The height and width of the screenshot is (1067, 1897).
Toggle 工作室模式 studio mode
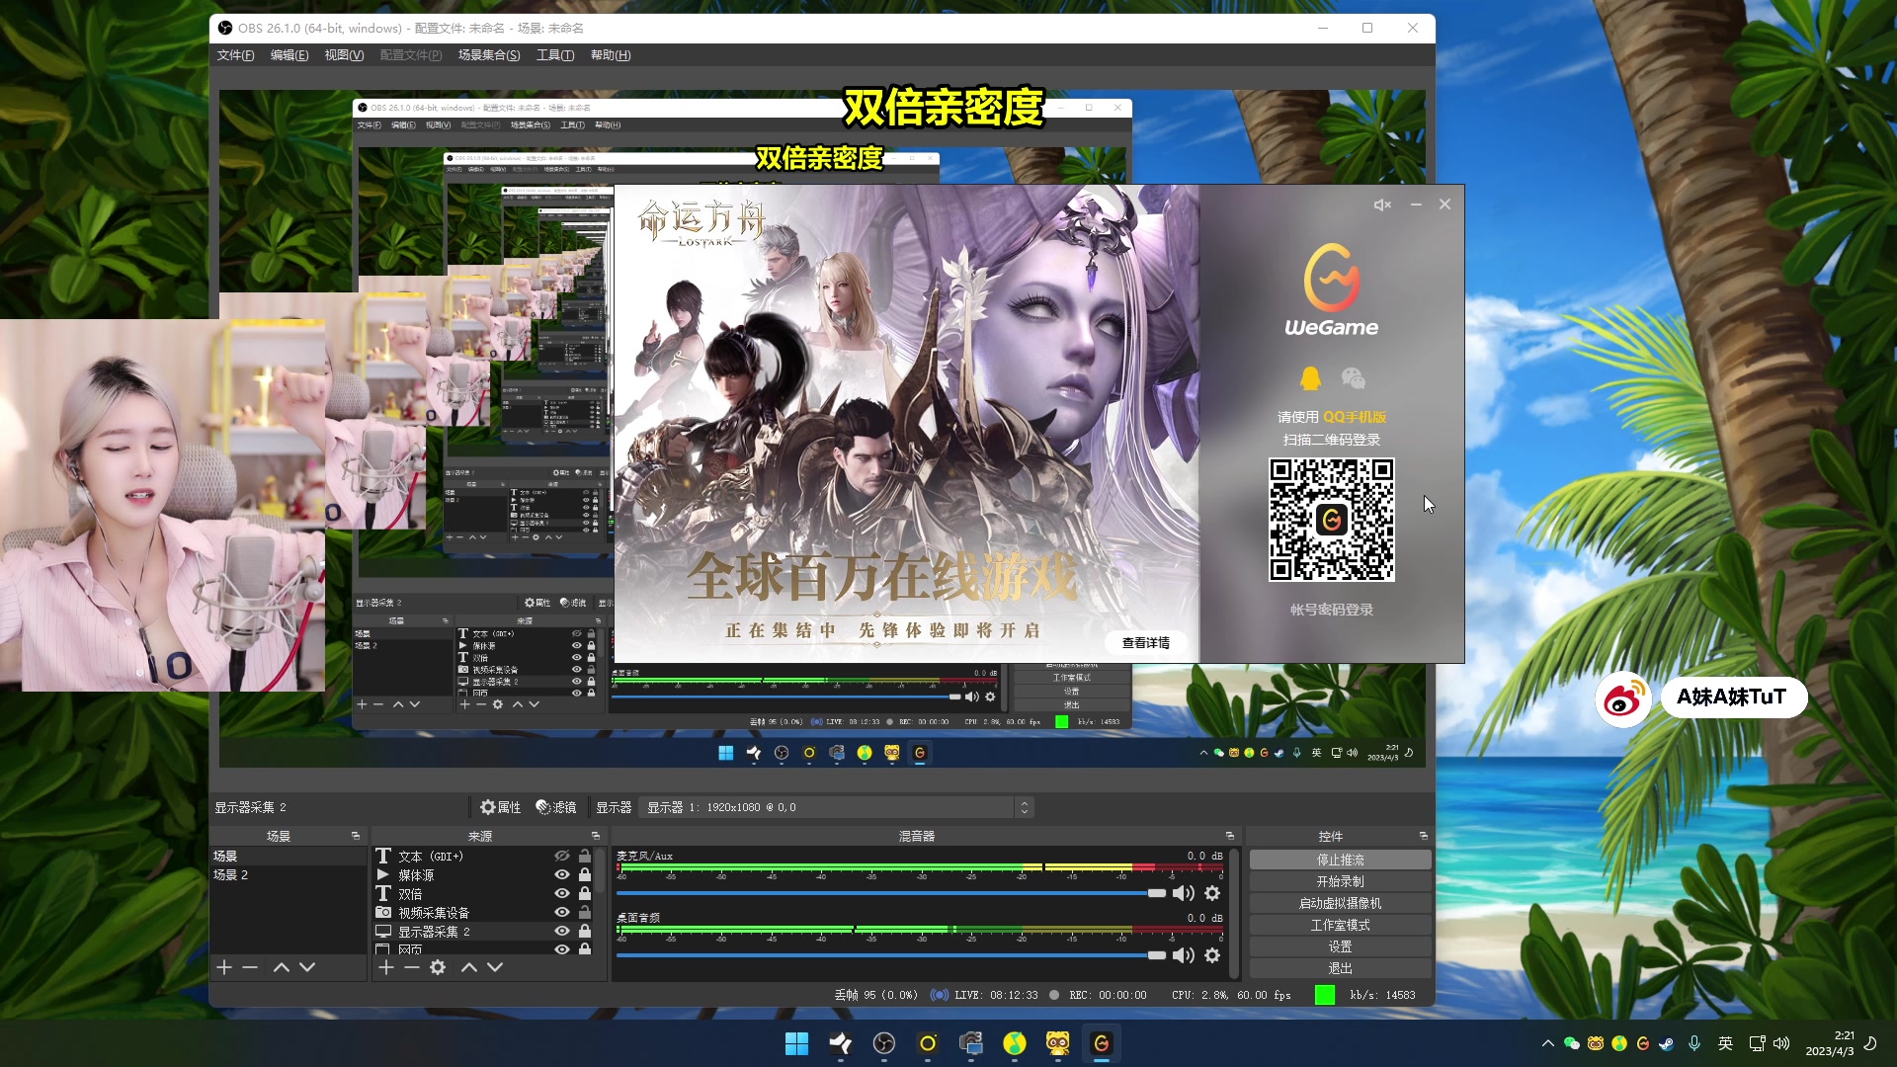[1340, 925]
